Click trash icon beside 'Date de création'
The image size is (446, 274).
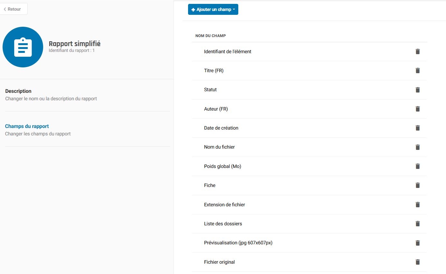418,128
